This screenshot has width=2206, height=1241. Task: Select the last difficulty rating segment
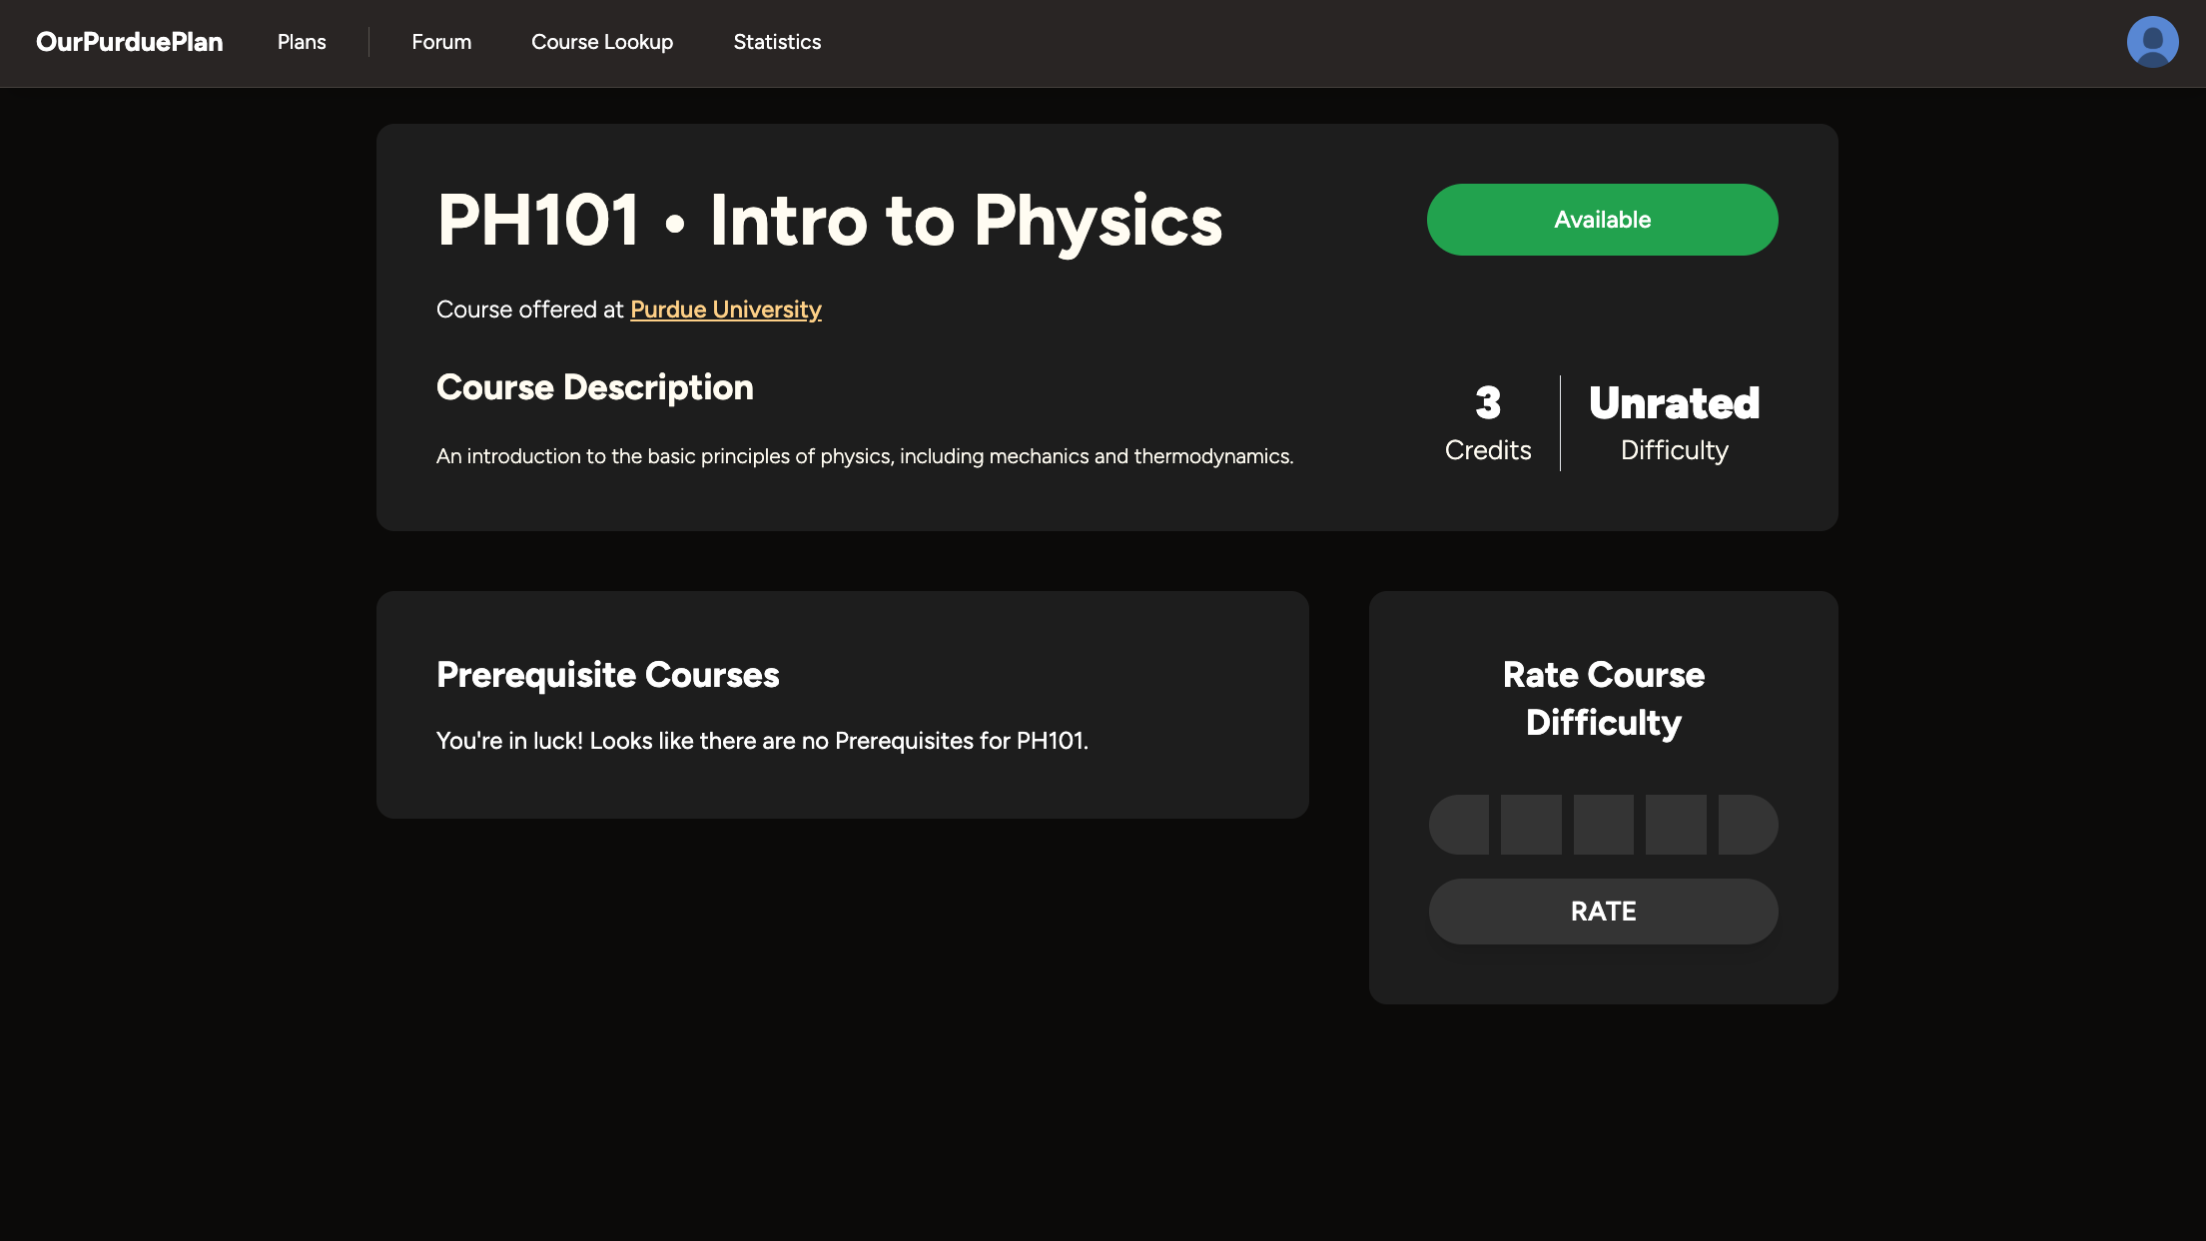click(1748, 825)
